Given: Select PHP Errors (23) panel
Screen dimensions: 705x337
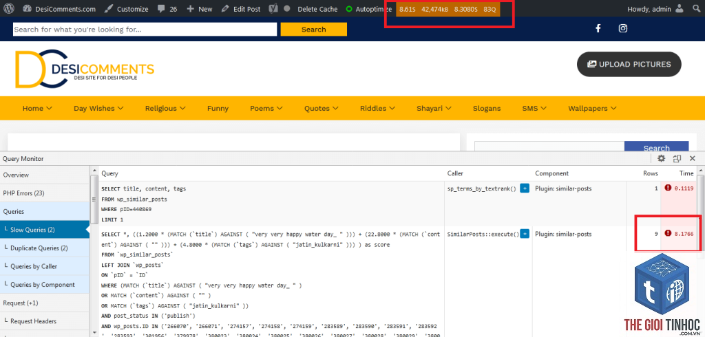Looking at the screenshot, I should point(45,193).
